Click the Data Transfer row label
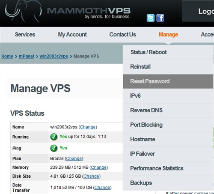The height and width of the screenshot is (194, 214). coord(21,188)
